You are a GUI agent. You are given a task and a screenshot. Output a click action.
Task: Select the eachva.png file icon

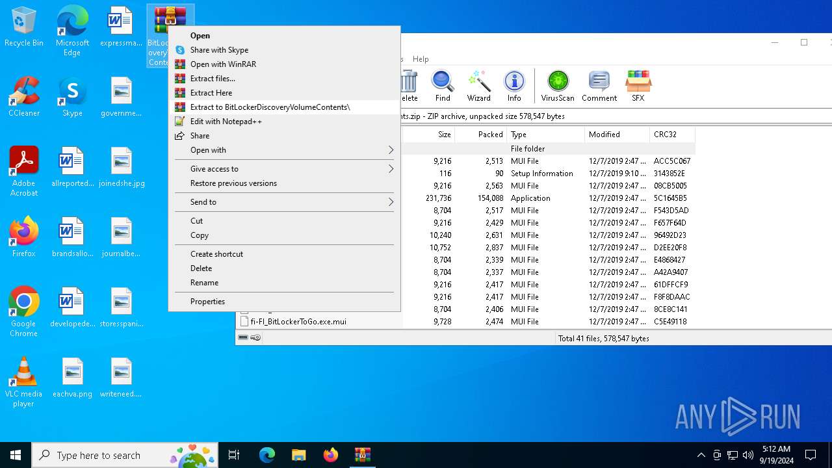point(72,378)
